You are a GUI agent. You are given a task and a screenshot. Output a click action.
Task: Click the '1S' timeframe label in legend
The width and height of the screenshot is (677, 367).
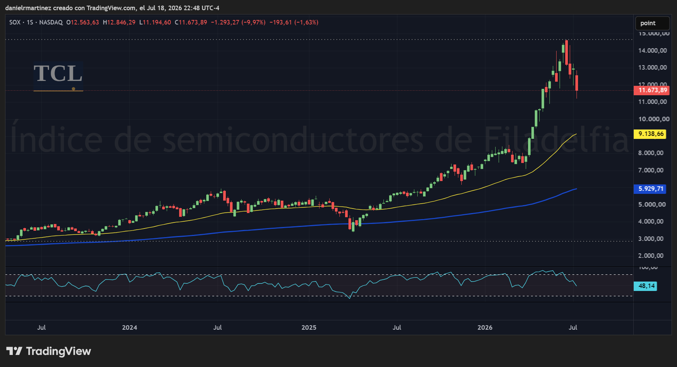[x=30, y=23]
